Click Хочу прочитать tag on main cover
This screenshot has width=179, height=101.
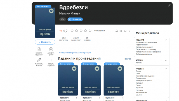(x=43, y=6)
